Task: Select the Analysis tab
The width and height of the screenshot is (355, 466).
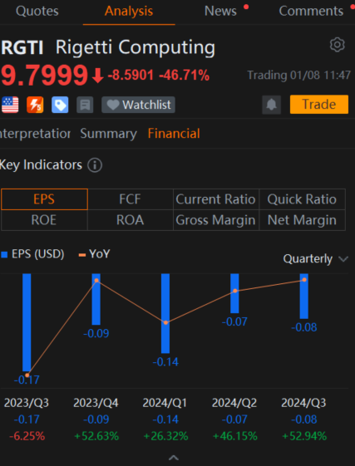Action: point(129,12)
